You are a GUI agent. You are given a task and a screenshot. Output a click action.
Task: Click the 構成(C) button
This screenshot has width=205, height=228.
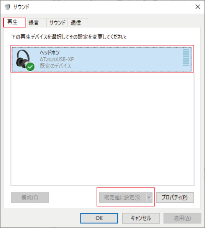pos(30,197)
